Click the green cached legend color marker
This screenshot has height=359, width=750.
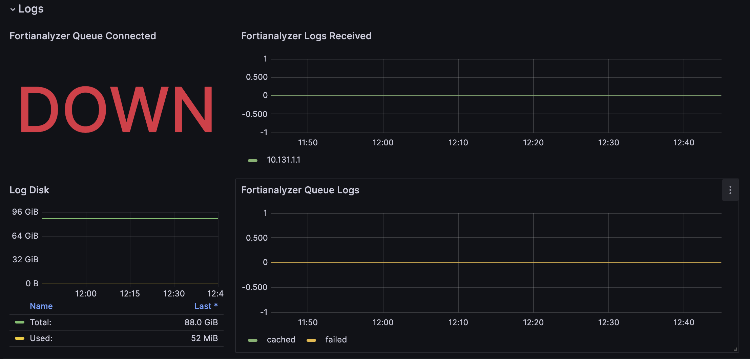tap(253, 340)
